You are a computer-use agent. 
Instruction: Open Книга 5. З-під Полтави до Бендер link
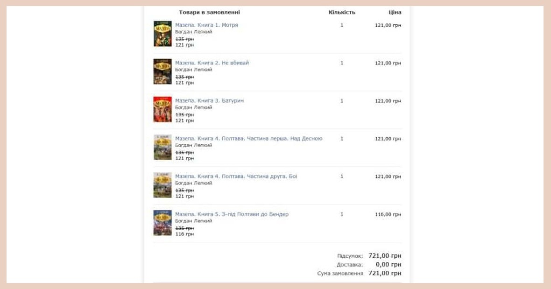tap(232, 214)
